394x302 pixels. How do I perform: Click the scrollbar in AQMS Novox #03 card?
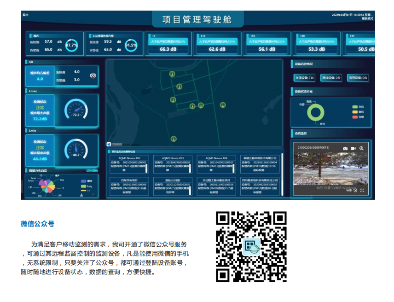pyautogui.click(x=190, y=168)
